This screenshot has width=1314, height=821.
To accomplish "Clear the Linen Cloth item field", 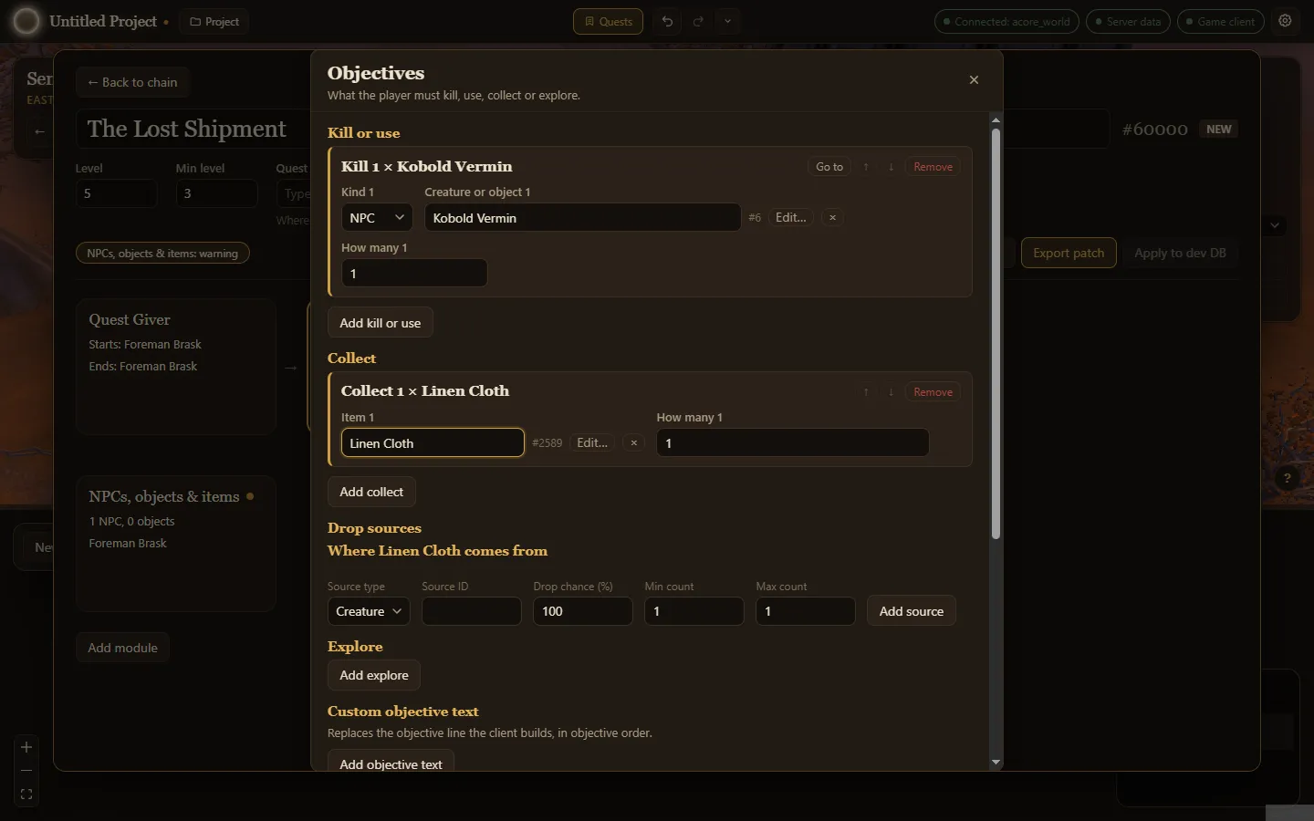I will (633, 443).
